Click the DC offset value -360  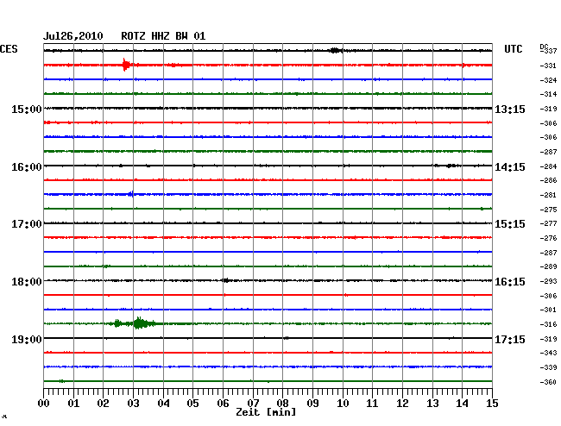click(548, 382)
